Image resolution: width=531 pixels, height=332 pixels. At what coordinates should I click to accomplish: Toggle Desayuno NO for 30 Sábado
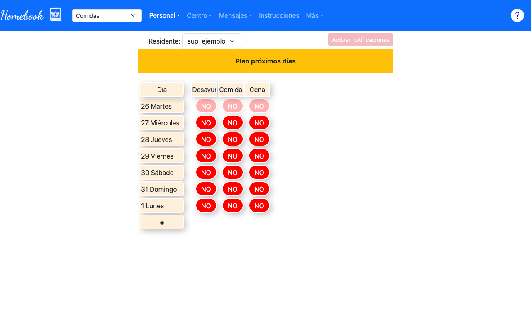click(206, 173)
